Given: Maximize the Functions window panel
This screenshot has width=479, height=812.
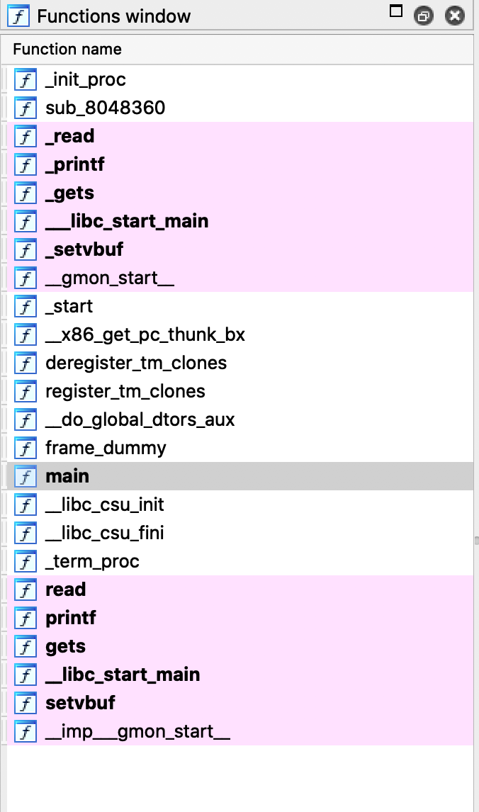Looking at the screenshot, I should pyautogui.click(x=396, y=11).
